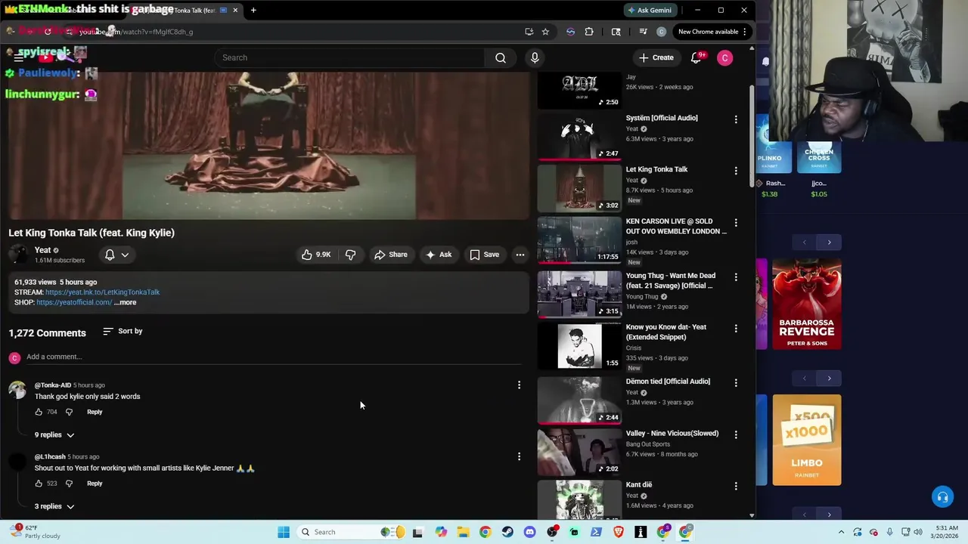Close the Let King Tonka Talk browser tab
Viewport: 968px width, 544px height.
pos(235,10)
